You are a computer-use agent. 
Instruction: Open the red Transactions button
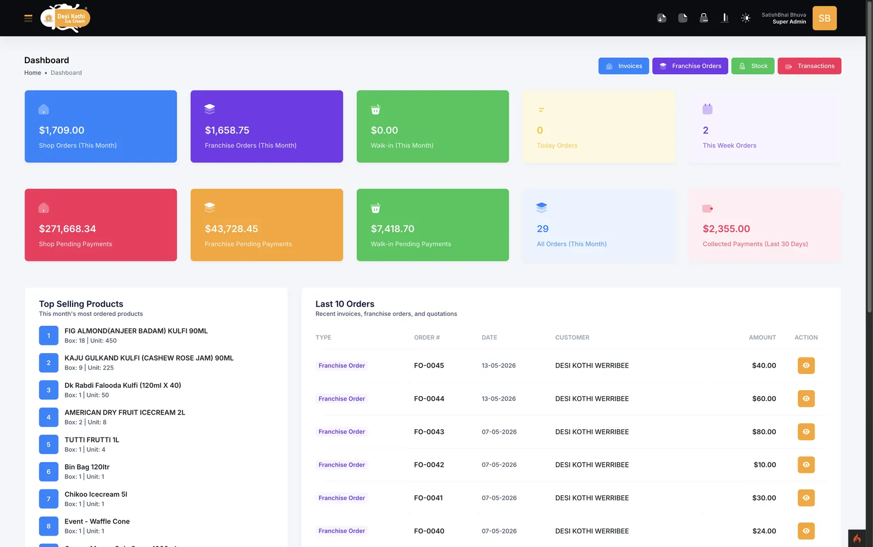pyautogui.click(x=810, y=66)
